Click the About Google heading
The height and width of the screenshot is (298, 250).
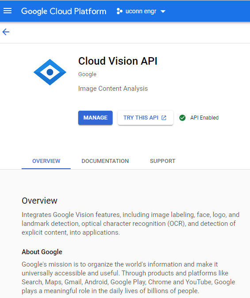click(x=42, y=252)
